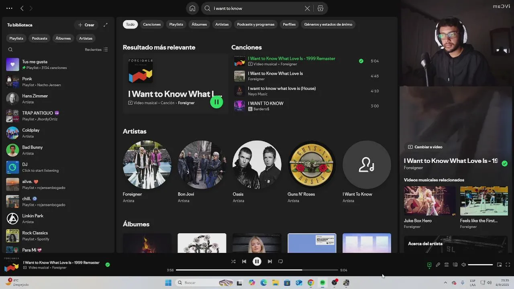Select the Álbumes search filter tab
Image resolution: width=514 pixels, height=289 pixels.
pyautogui.click(x=199, y=24)
